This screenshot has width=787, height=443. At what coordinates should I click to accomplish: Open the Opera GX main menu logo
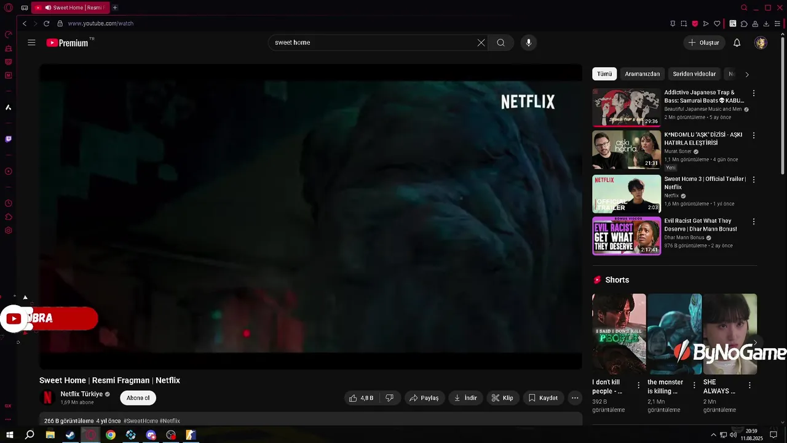pos(9,8)
